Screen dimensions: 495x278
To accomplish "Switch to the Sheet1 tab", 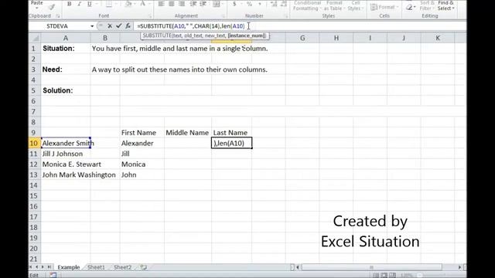I will (x=96, y=267).
